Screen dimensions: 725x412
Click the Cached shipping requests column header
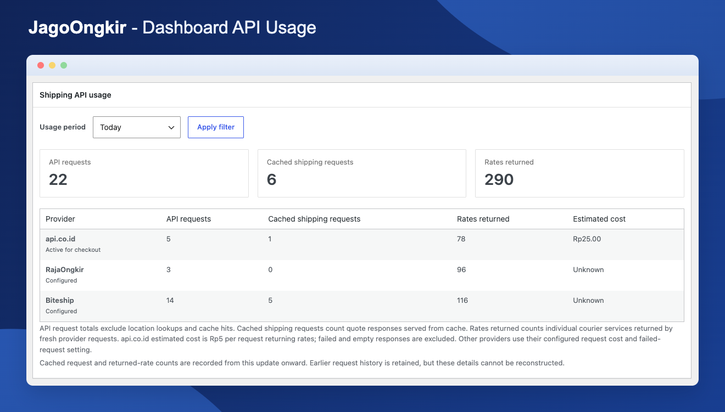tap(314, 219)
